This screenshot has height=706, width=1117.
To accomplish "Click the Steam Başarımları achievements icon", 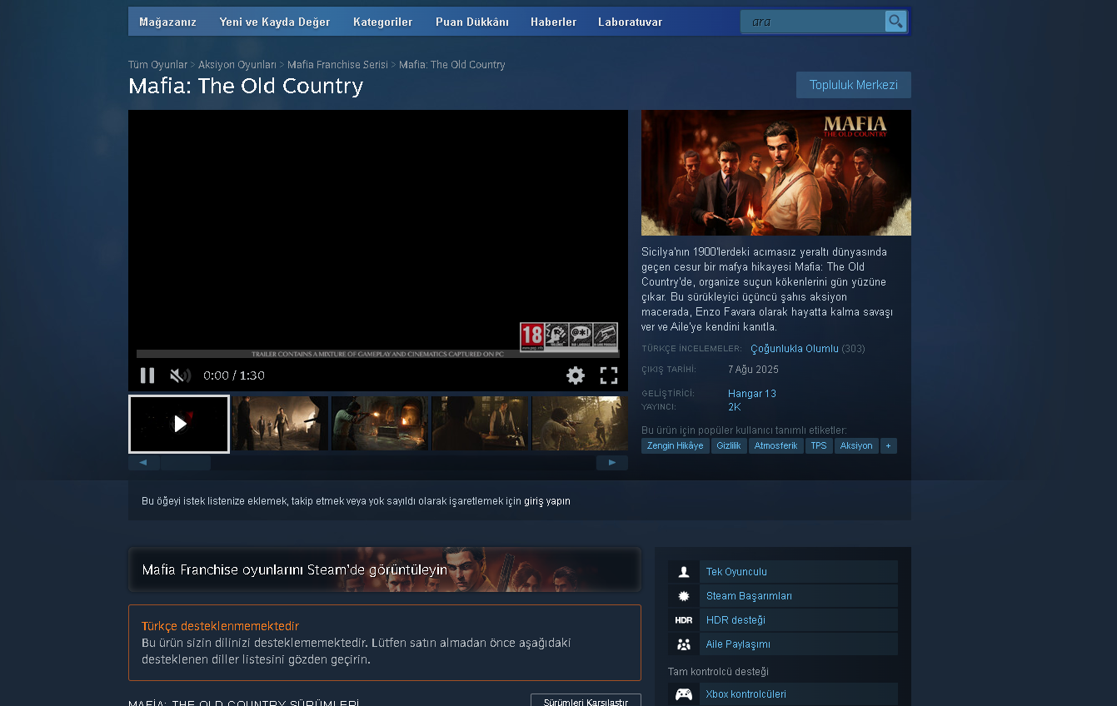I will (x=684, y=596).
